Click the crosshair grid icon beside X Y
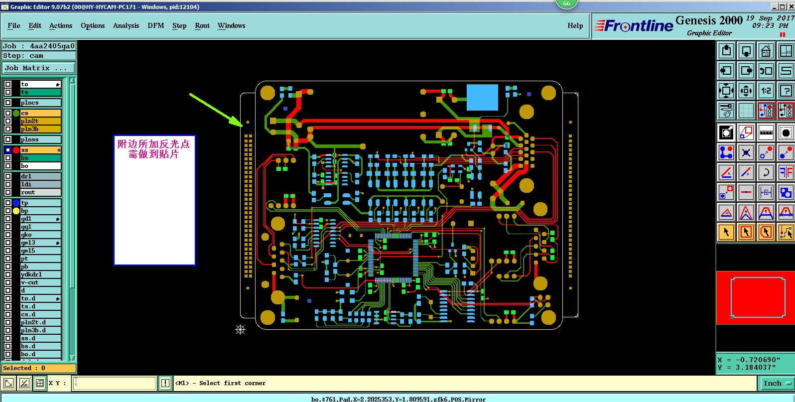The width and height of the screenshot is (795, 402). point(40,383)
